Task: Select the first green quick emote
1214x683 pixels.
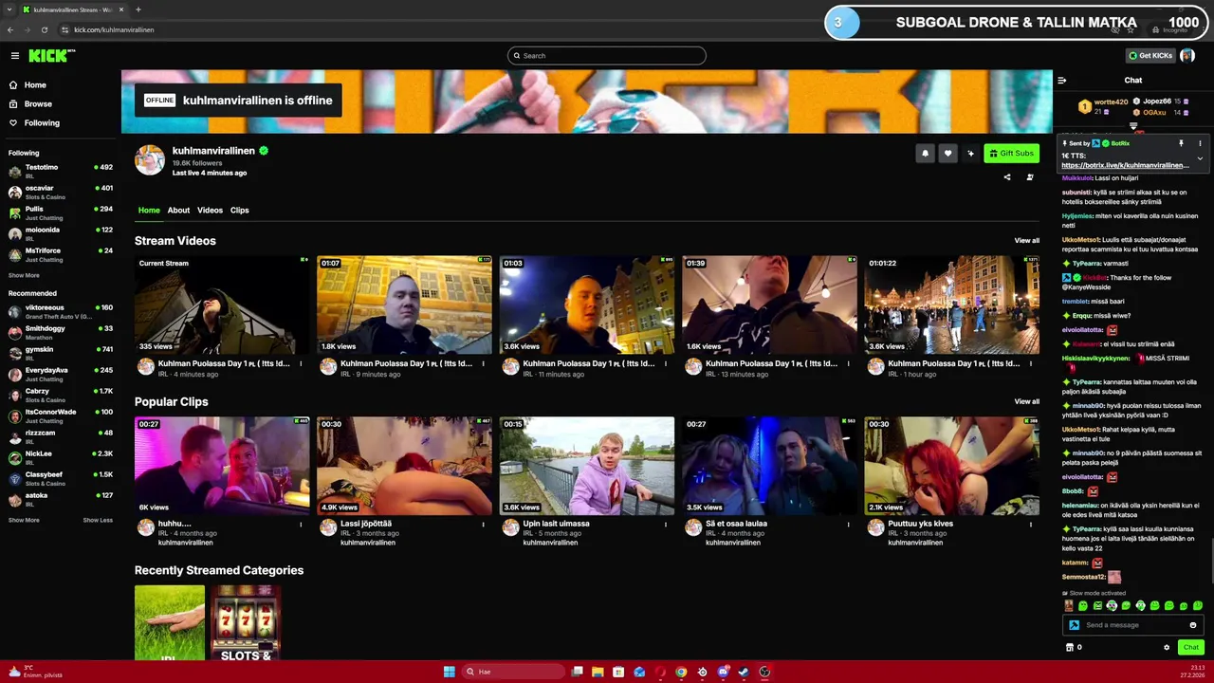Action: click(x=1083, y=605)
